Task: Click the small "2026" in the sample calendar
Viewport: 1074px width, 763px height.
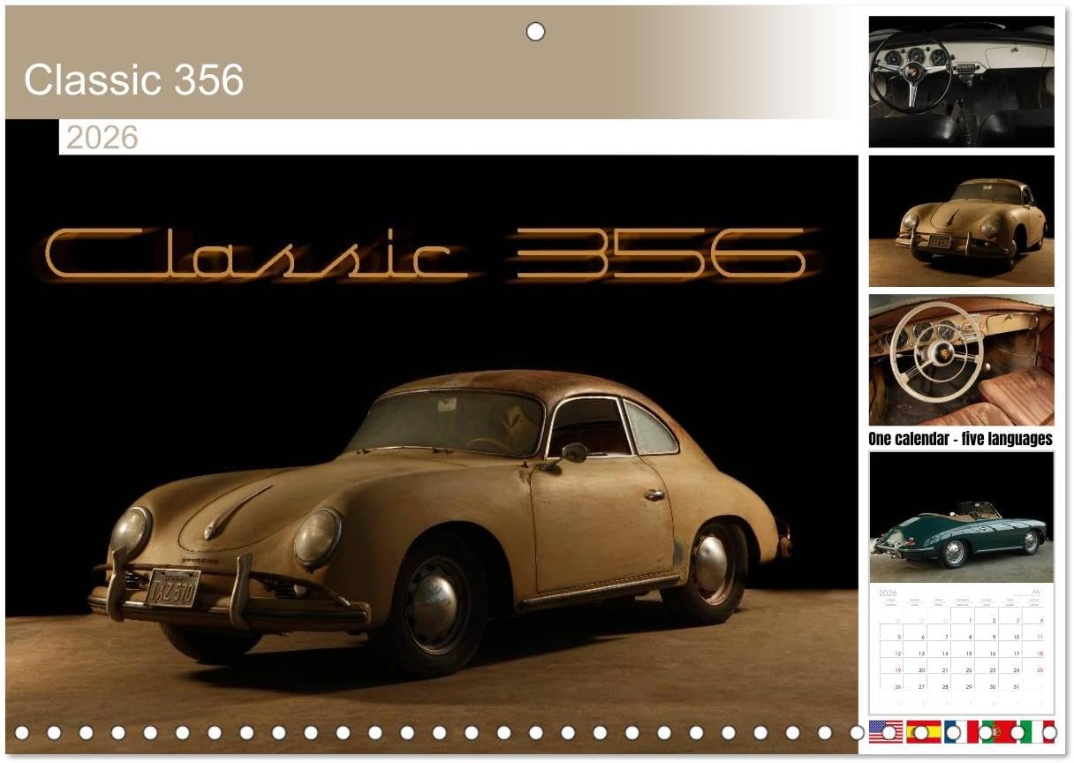Action: pyautogui.click(x=888, y=593)
